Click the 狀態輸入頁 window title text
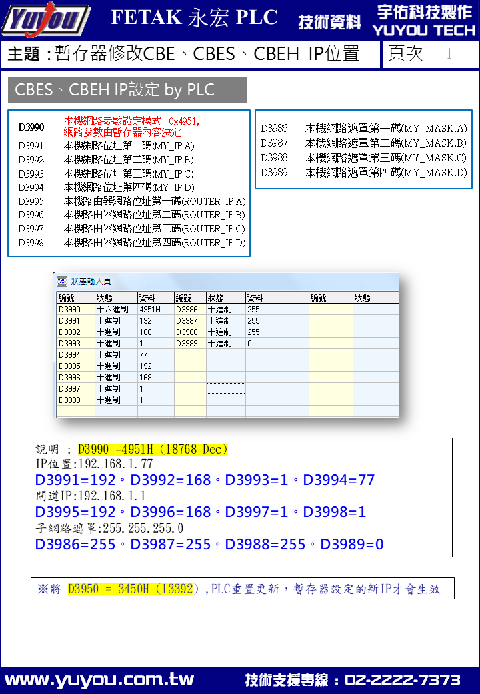This screenshot has height=694, width=480. [91, 282]
